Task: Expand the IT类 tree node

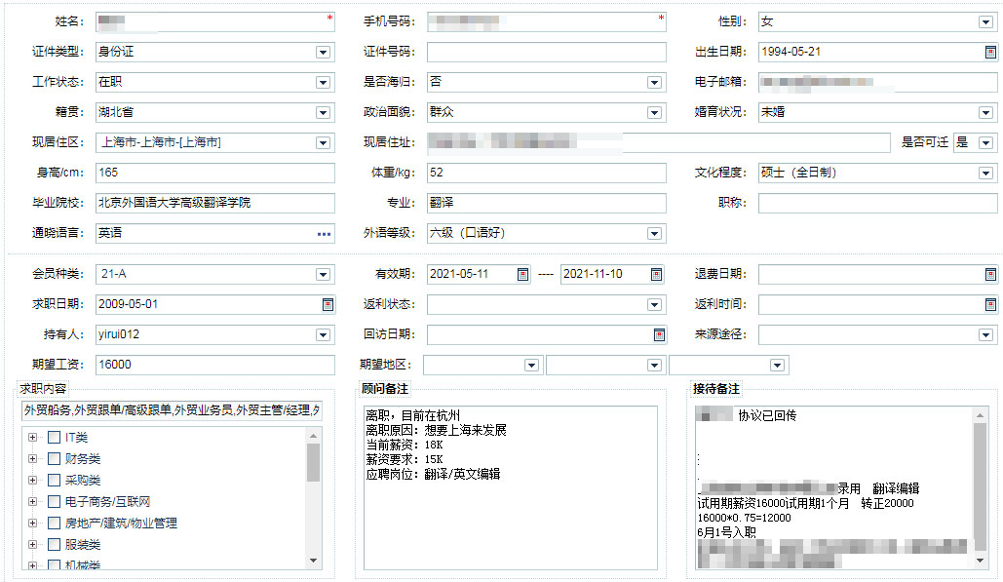Action: pos(32,438)
